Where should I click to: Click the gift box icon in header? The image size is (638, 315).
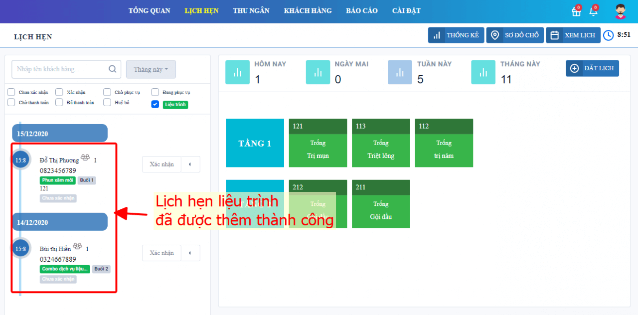(576, 12)
